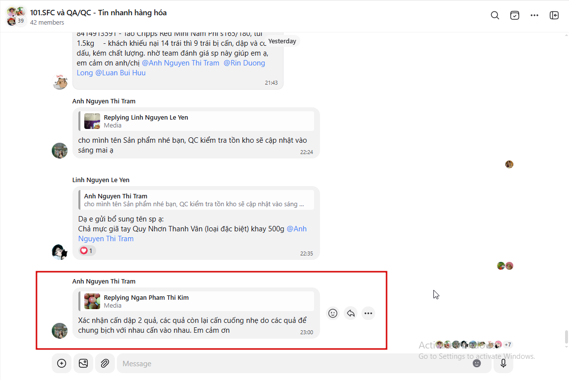Click the 23:00 timestamp
569x380 pixels.
[x=306, y=332]
